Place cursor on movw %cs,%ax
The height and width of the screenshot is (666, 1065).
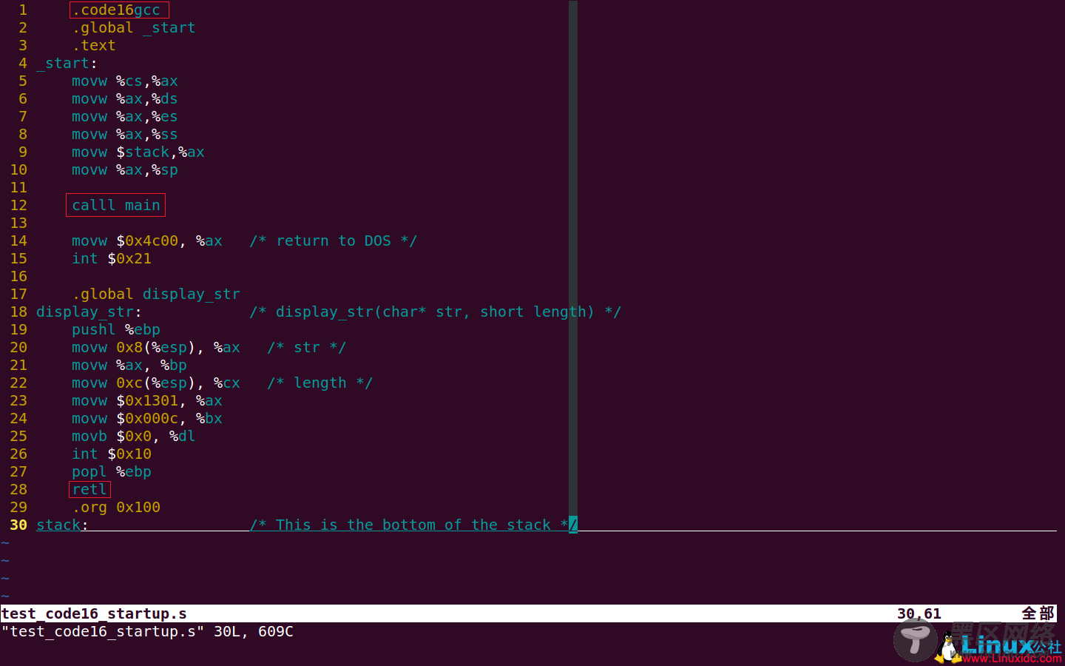coord(125,81)
